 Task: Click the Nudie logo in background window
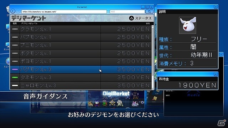click(193, 95)
